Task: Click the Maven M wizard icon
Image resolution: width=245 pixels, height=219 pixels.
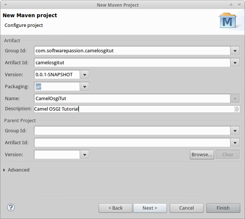Action: (227, 21)
